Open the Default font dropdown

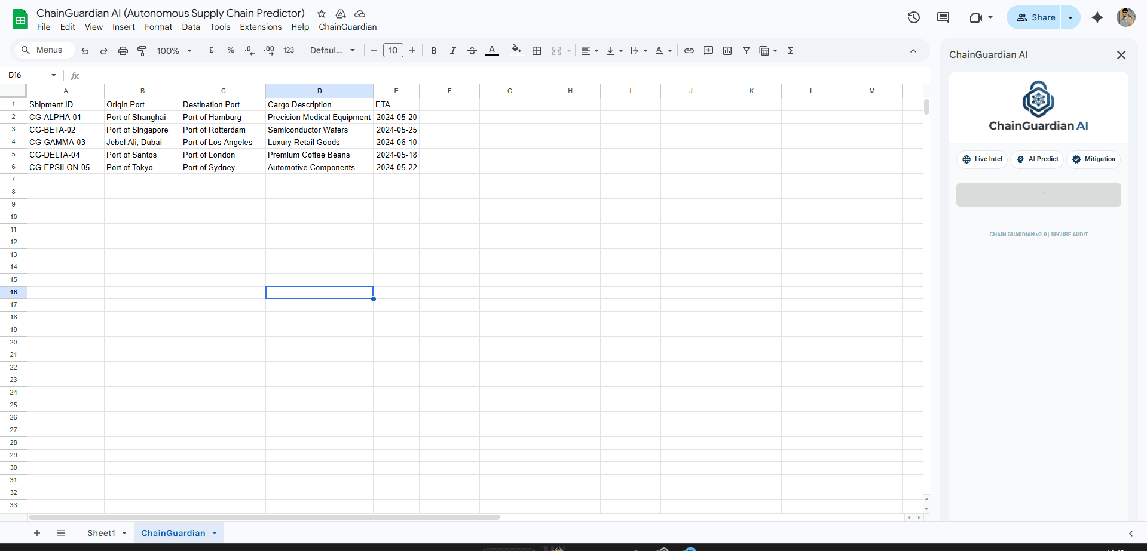(332, 51)
